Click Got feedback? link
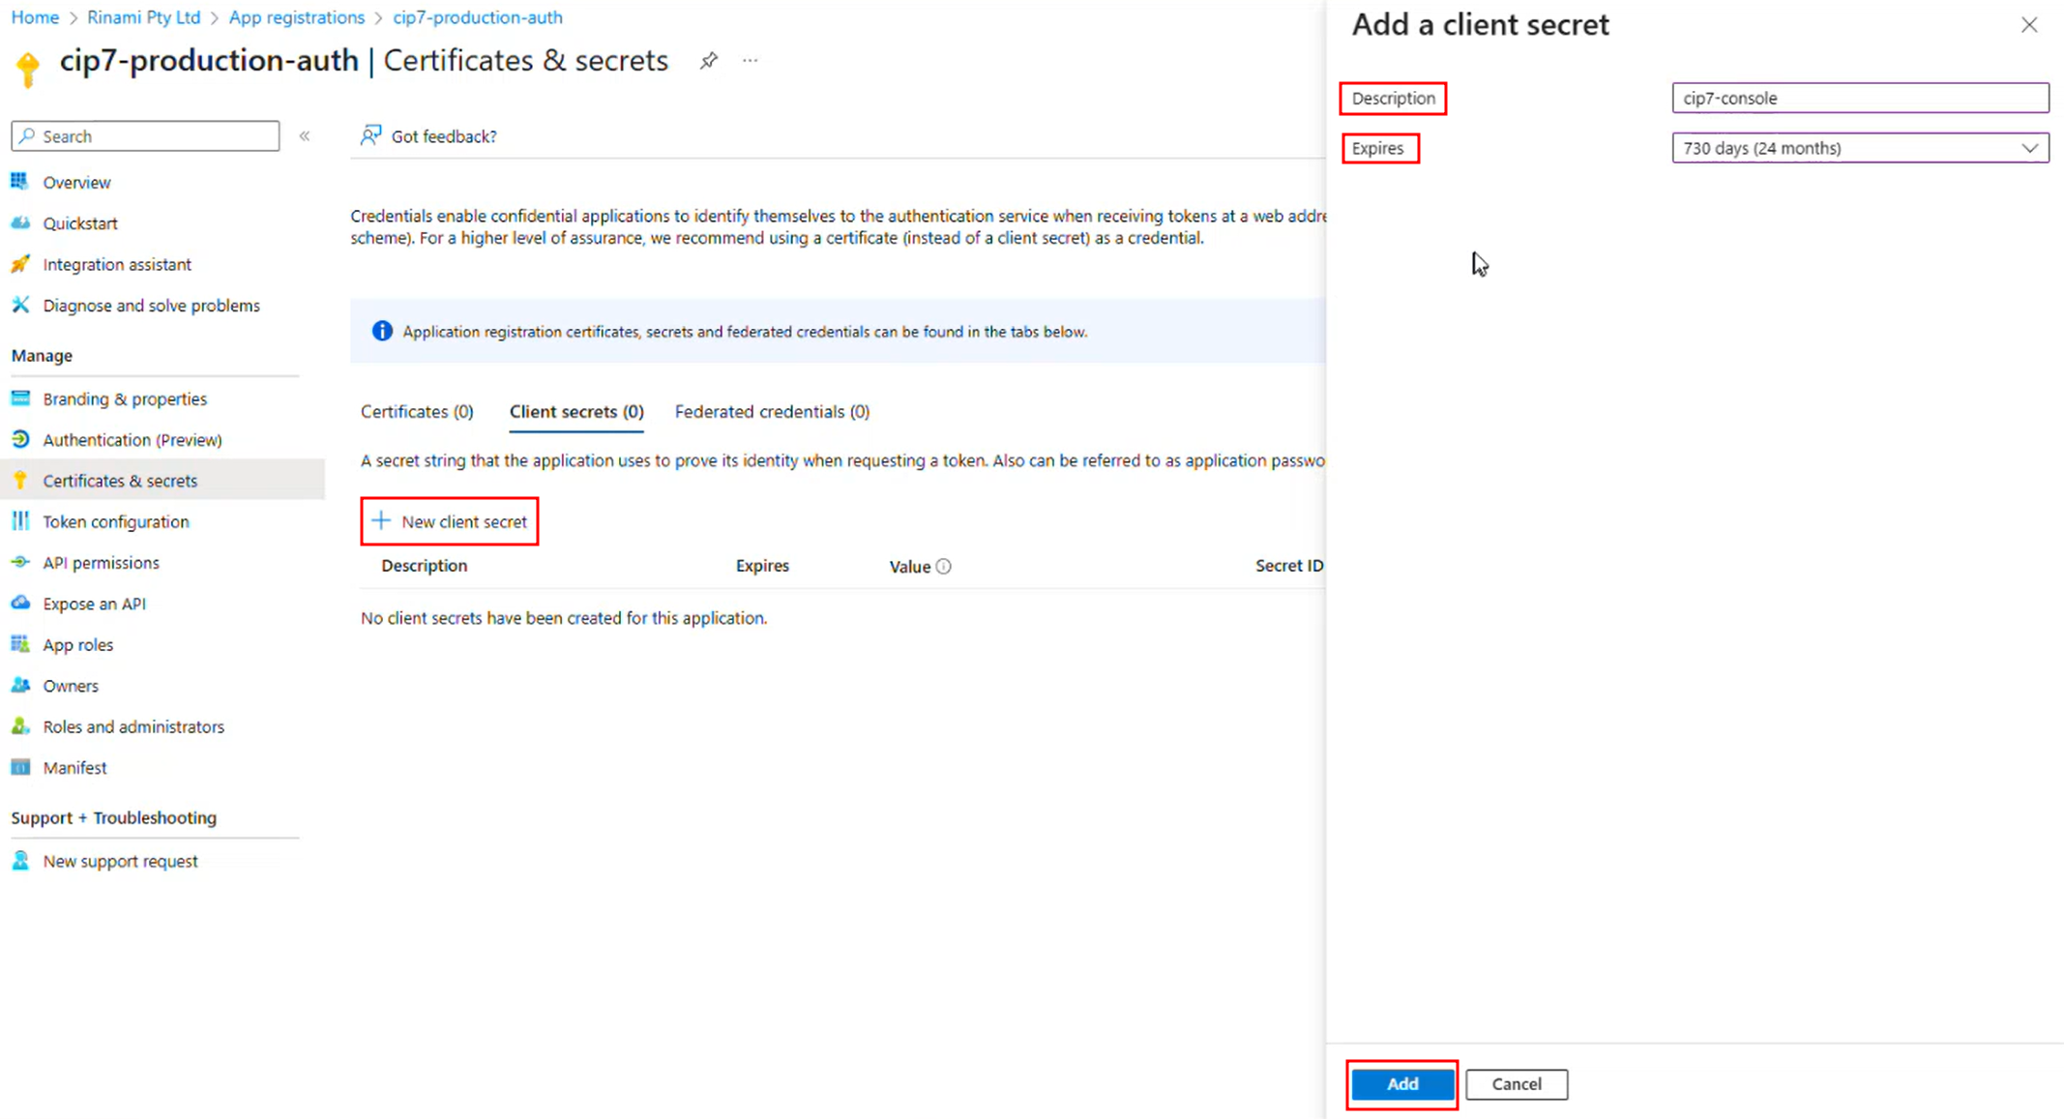This screenshot has width=2064, height=1119. point(444,136)
